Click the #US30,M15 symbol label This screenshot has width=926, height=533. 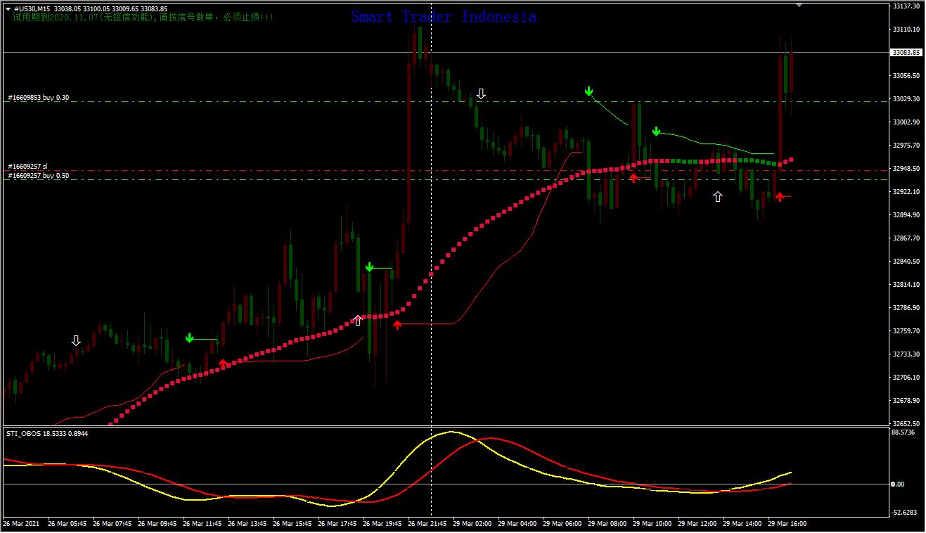(x=32, y=8)
